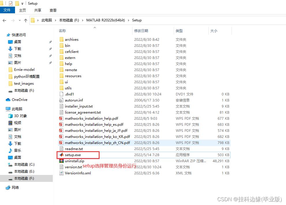Sort files by 修改日期 column header
This screenshot has height=205, width=286.
click(x=141, y=31)
